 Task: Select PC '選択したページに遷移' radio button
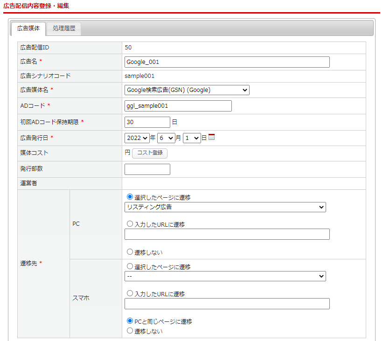coord(130,197)
